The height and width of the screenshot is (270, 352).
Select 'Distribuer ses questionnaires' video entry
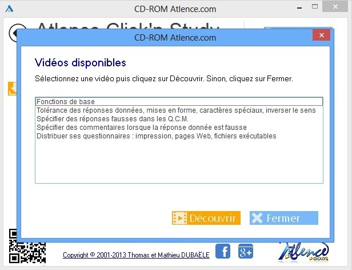pos(179,136)
